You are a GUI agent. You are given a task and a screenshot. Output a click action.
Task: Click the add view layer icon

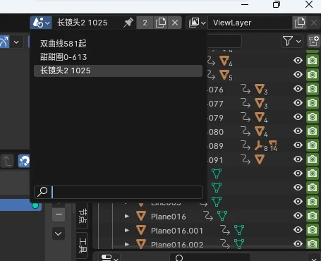[x=300, y=23]
